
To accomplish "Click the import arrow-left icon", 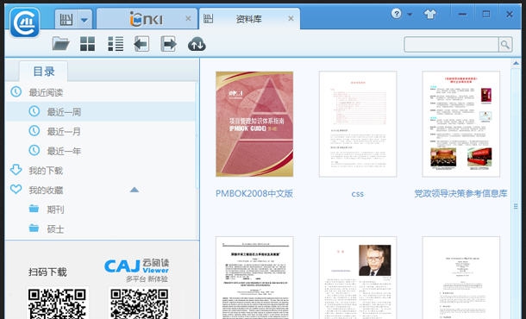I will tap(141, 44).
